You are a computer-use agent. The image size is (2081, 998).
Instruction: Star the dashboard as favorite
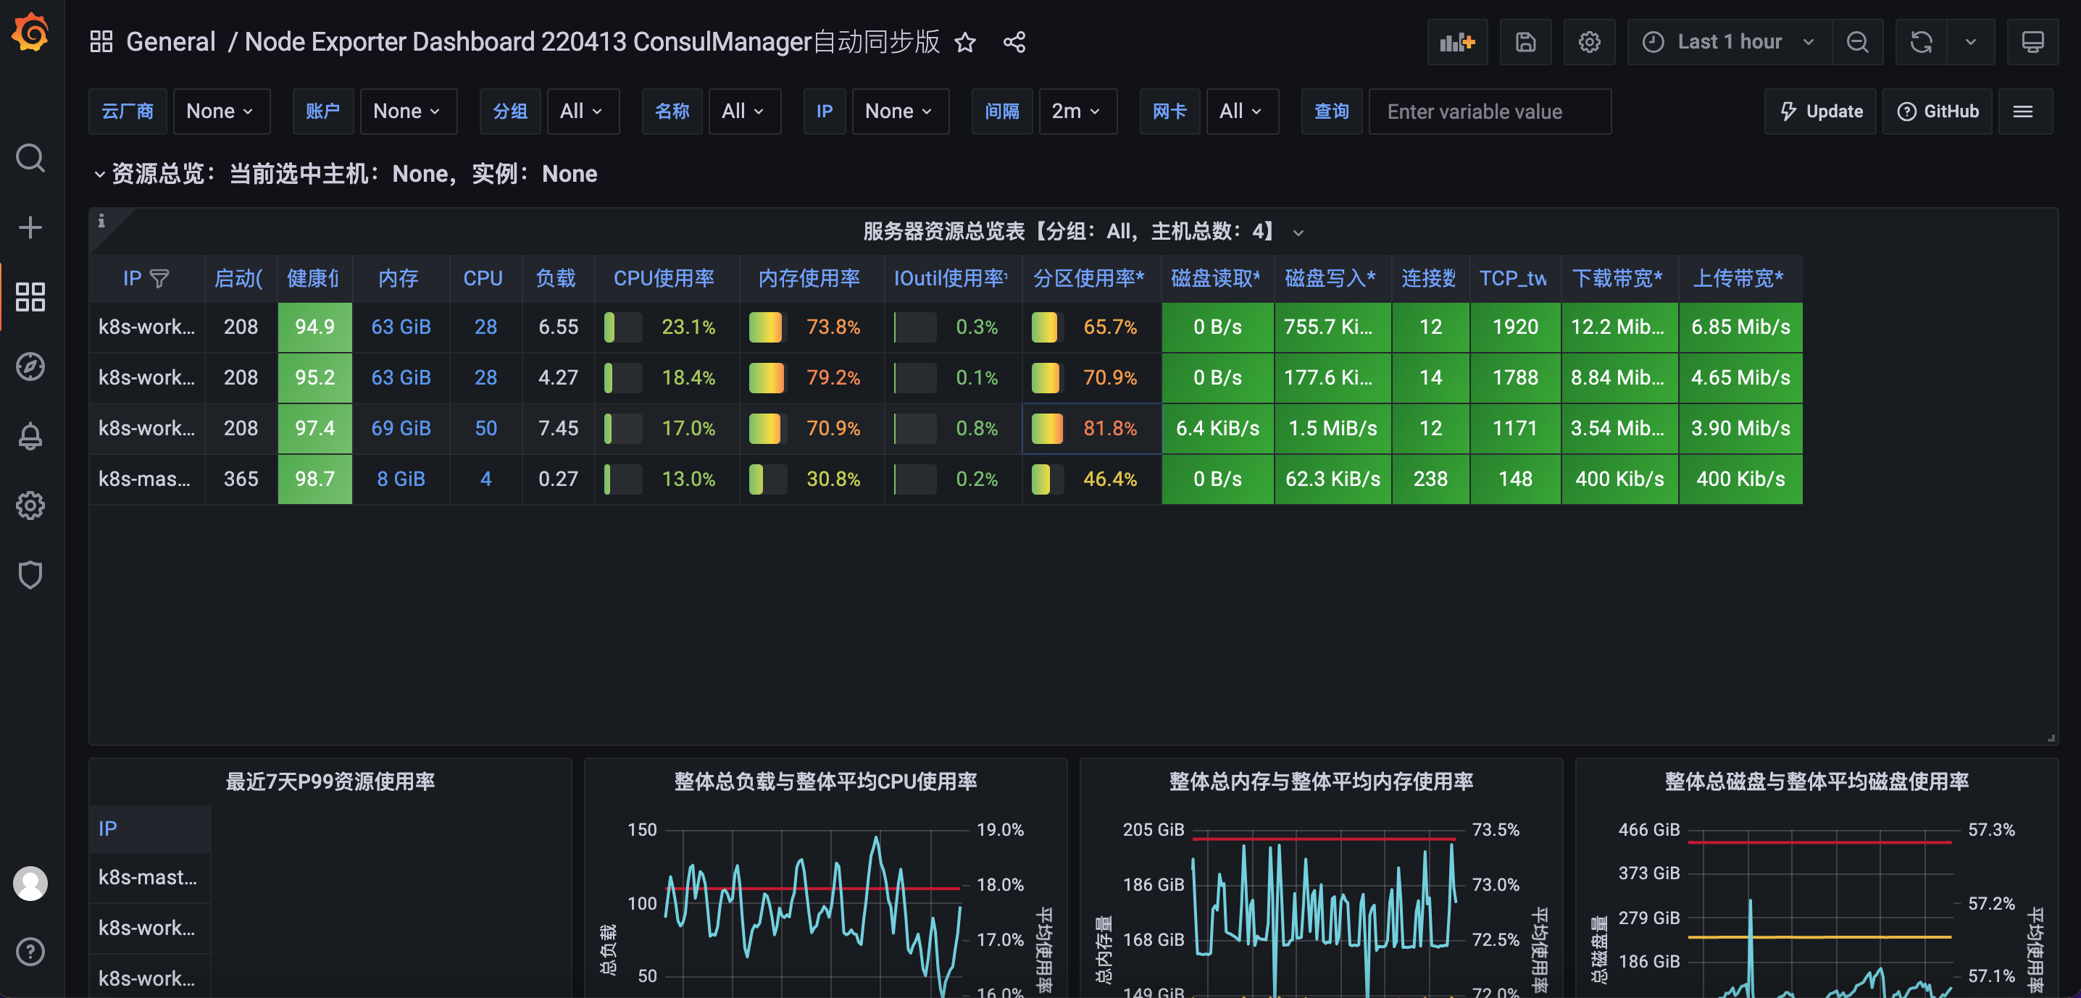pos(964,42)
